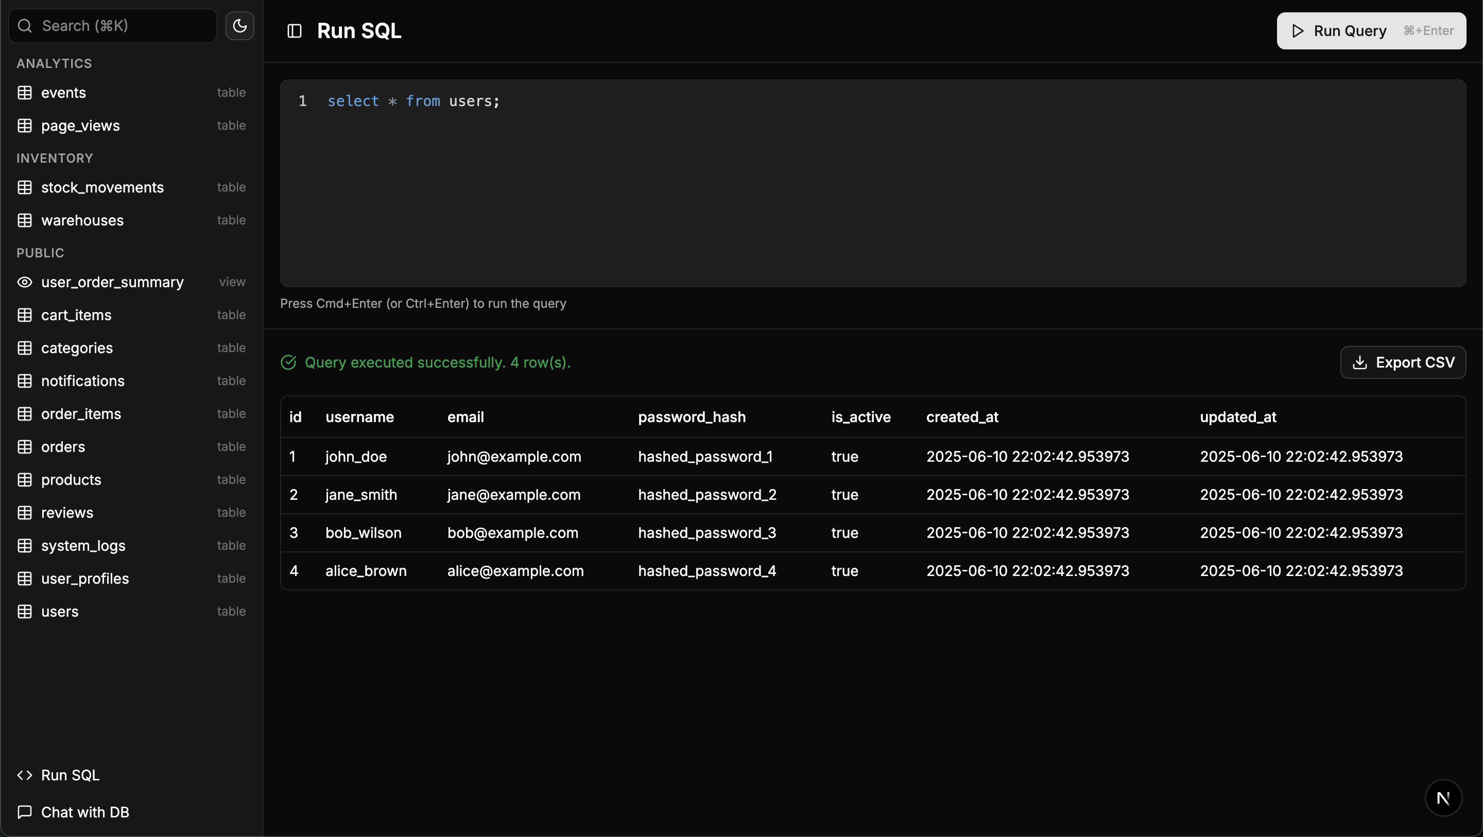Select the alice_brown username cell
This screenshot has width=1483, height=837.
click(366, 571)
